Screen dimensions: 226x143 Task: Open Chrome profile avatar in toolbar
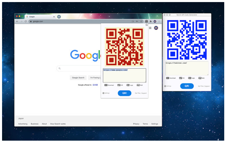pyautogui.click(x=155, y=21)
